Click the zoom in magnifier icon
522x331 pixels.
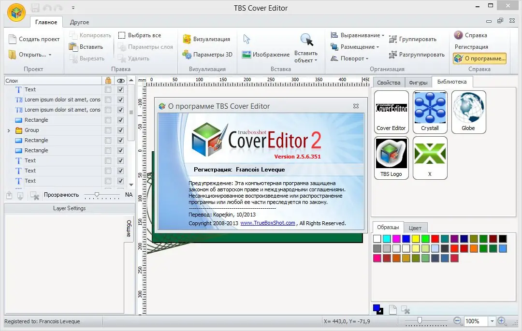point(502,321)
